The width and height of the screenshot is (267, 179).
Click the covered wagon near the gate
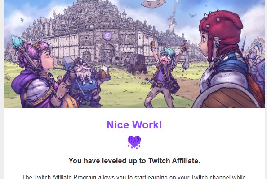click(x=138, y=64)
